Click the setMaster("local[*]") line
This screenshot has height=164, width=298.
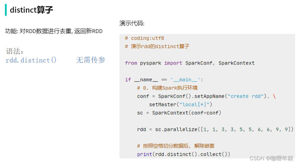[181, 104]
